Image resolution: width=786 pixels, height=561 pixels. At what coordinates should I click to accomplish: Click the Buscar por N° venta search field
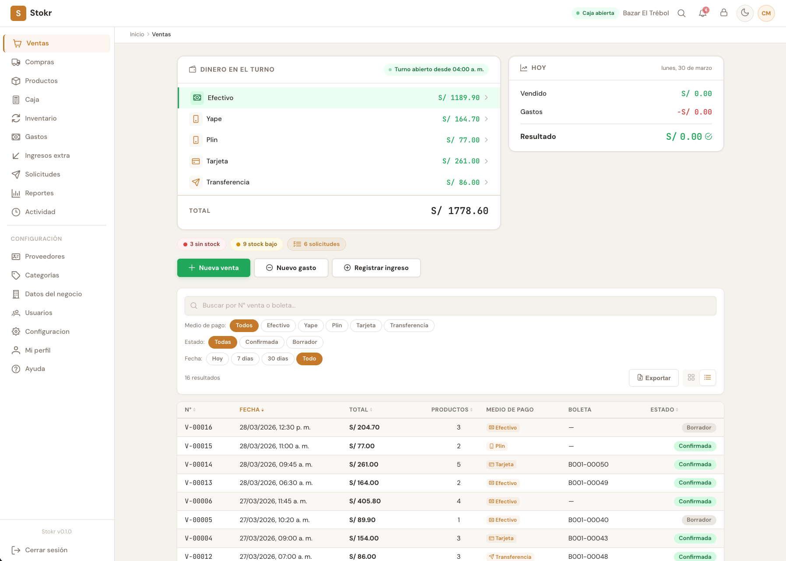coord(450,305)
